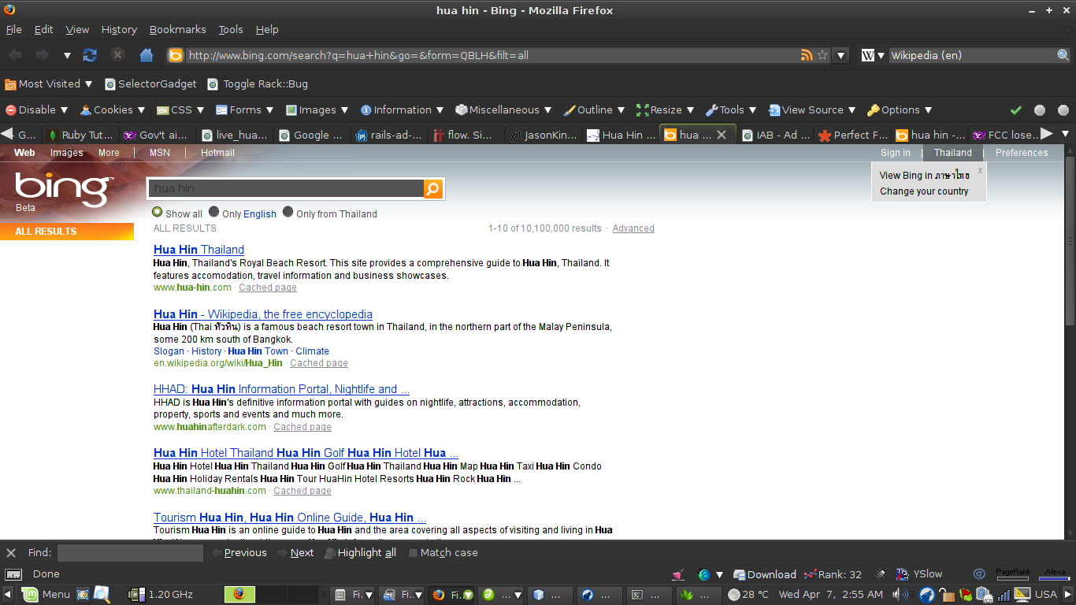Select Only from Thailand radio button

288,212
